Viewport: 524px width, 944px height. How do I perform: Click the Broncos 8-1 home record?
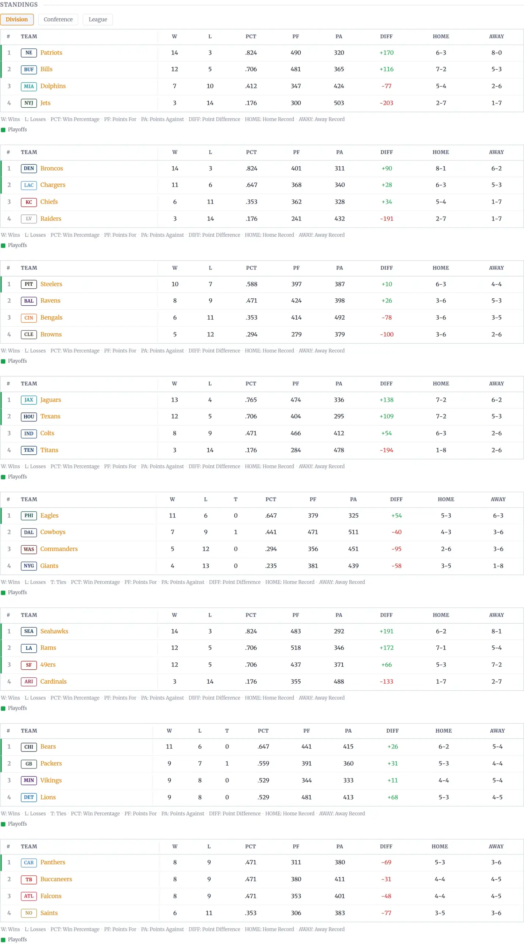point(441,169)
